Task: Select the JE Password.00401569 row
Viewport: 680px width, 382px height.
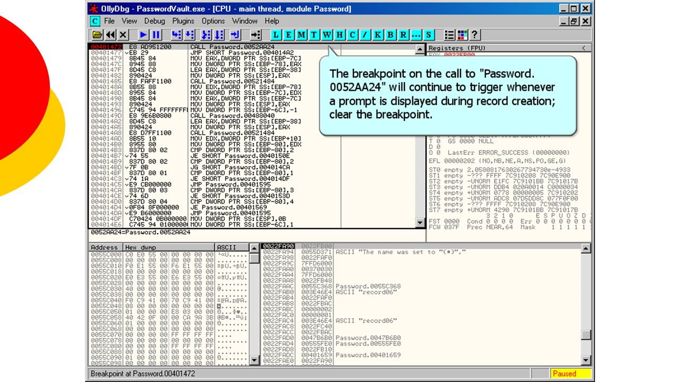Action: tap(251, 207)
